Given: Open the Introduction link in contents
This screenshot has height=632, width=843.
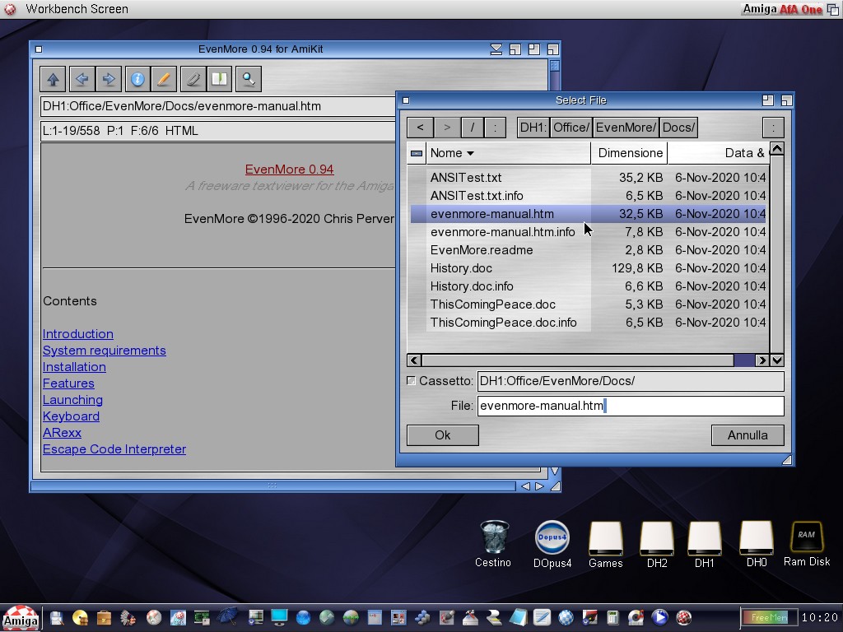Looking at the screenshot, I should coord(78,334).
